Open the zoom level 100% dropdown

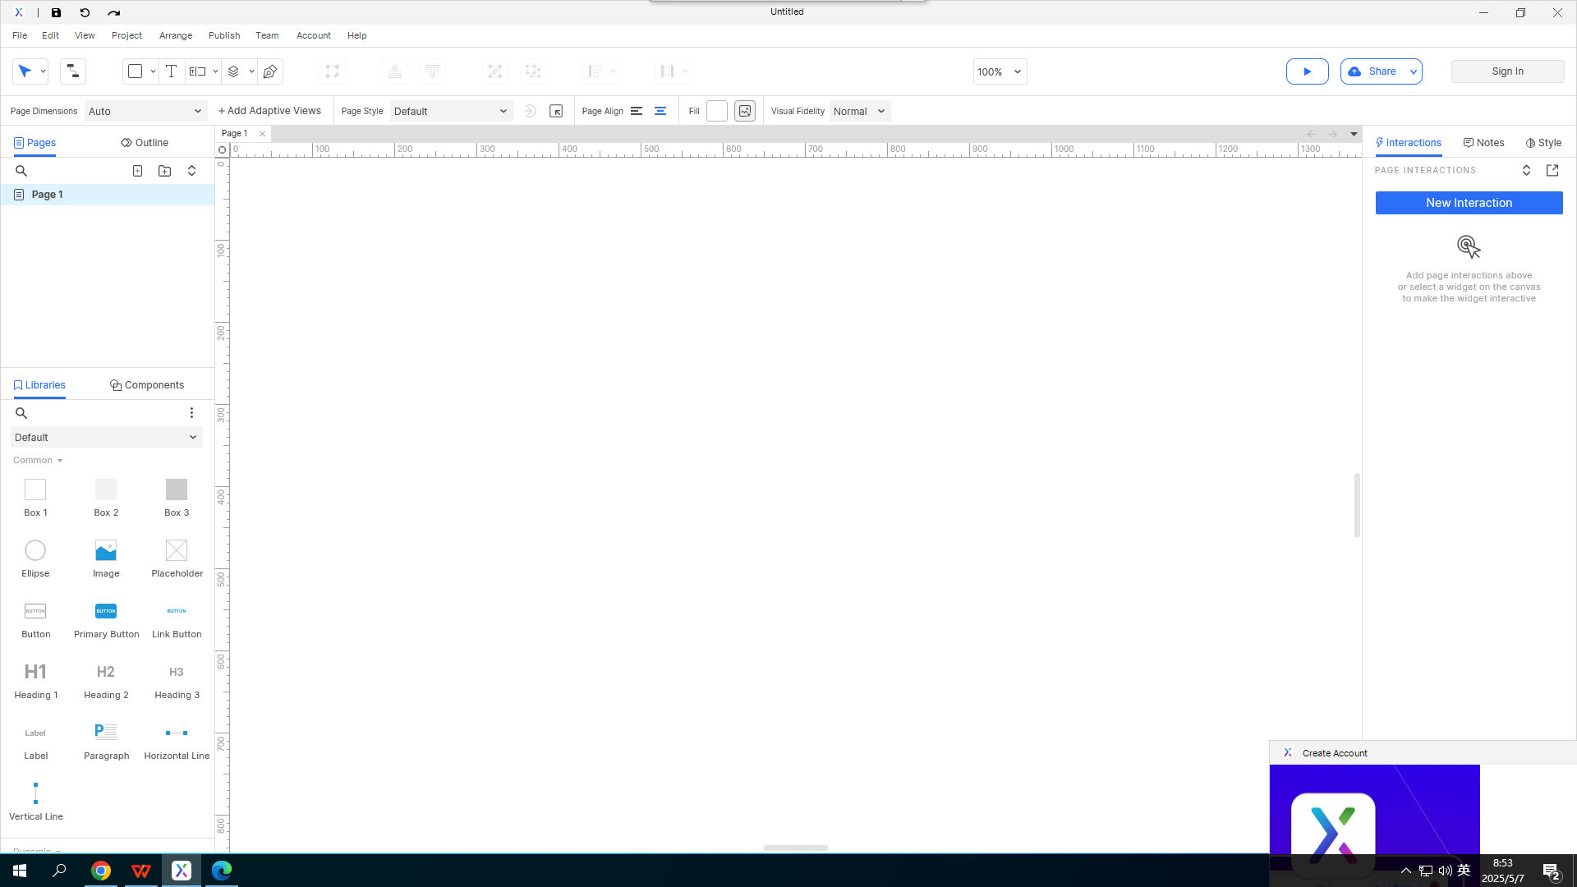click(x=1000, y=71)
